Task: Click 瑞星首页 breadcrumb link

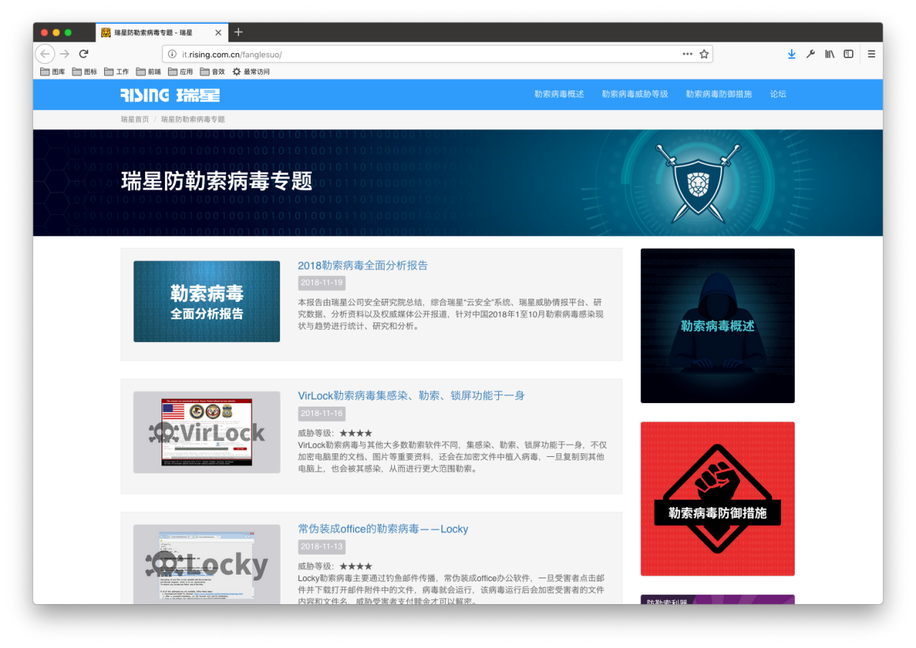Action: tap(135, 119)
